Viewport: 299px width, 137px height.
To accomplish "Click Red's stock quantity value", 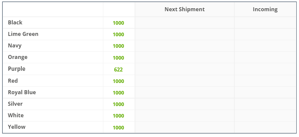I will (118, 81).
